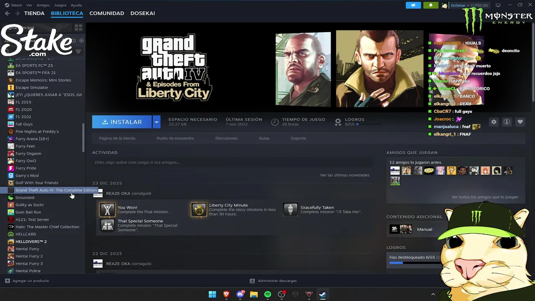The height and width of the screenshot is (301, 535).
Task: Open the DOSEKAI profile section
Action: tap(143, 13)
